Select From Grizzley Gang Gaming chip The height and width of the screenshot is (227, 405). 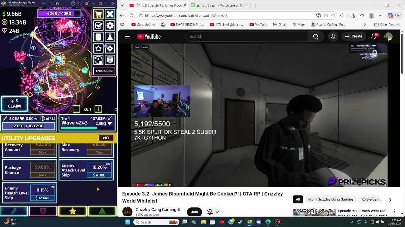(331, 199)
